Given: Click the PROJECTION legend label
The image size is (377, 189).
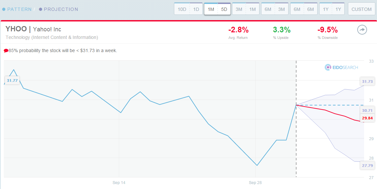Looking at the screenshot, I should click(61, 9).
